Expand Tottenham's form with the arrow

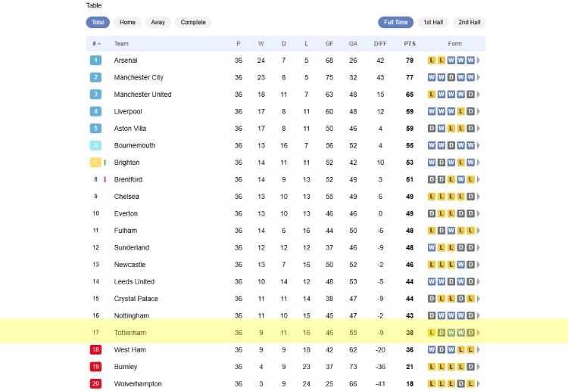(478, 333)
